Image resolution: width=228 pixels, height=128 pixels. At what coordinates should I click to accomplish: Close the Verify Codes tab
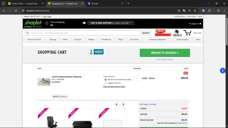click(43, 4)
